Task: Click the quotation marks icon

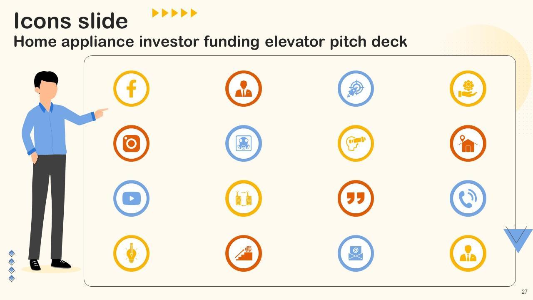Action: 356,198
